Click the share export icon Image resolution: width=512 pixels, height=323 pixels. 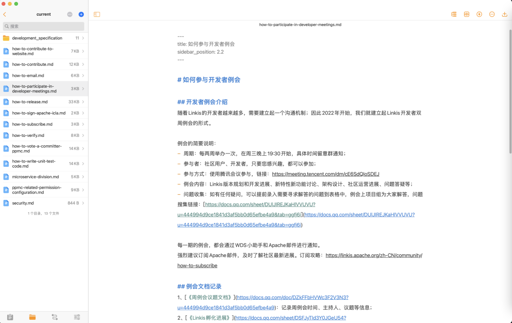point(504,14)
